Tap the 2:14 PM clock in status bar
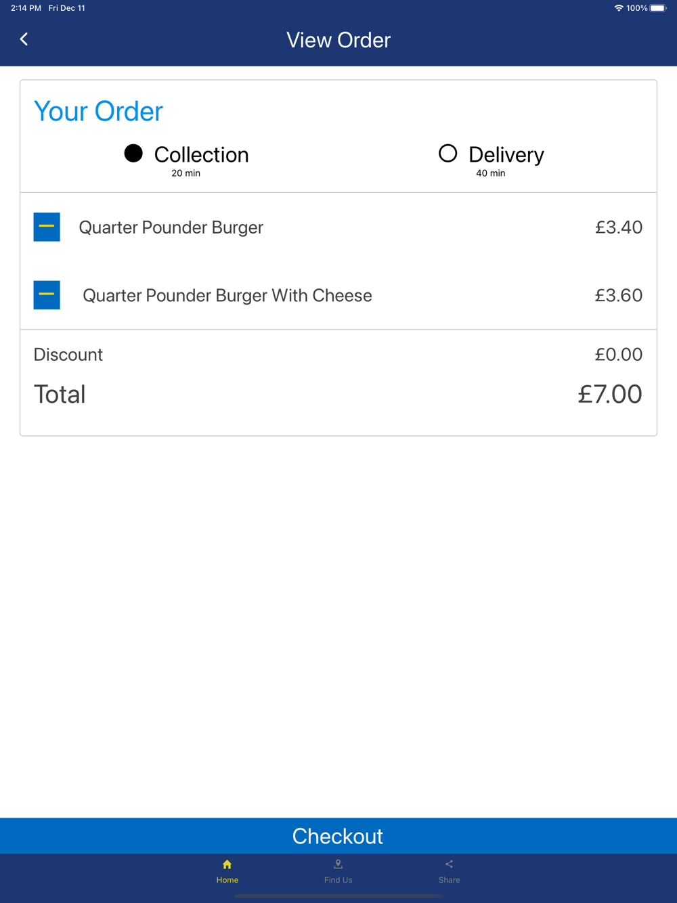Image resolution: width=677 pixels, height=903 pixels. point(26,8)
